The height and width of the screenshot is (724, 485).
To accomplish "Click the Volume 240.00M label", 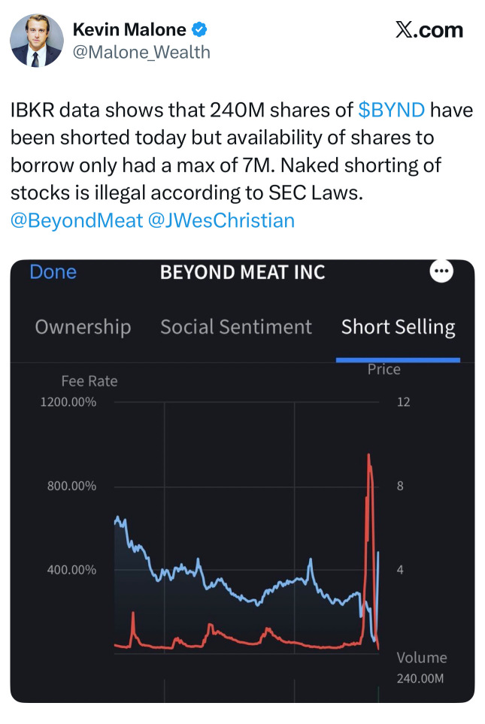I will [421, 668].
